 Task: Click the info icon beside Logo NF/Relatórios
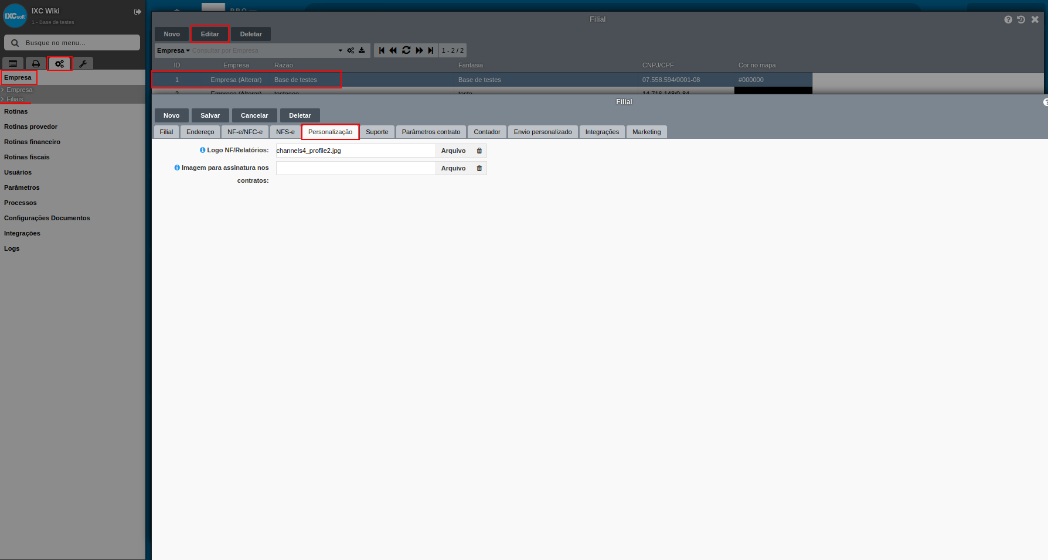coord(203,150)
